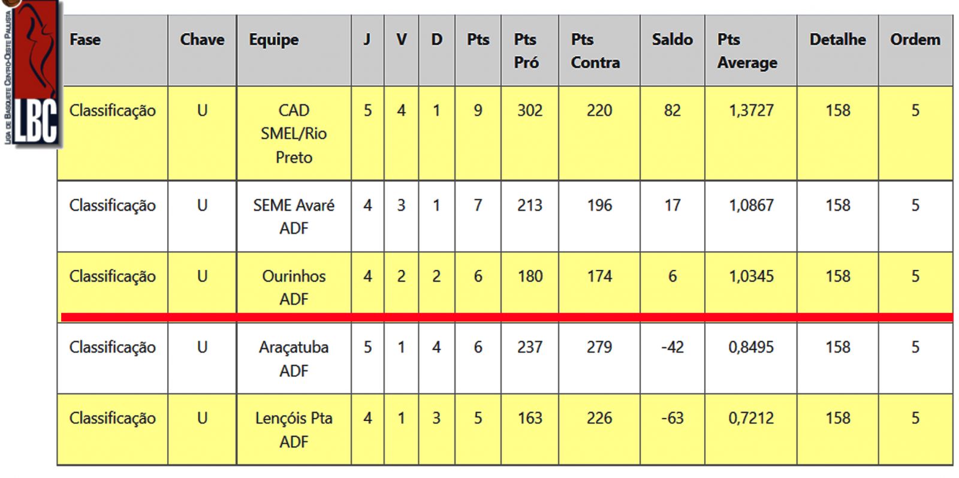Select Araçatuba ADF team cell
Viewport: 959px width, 478px height.
click(294, 359)
